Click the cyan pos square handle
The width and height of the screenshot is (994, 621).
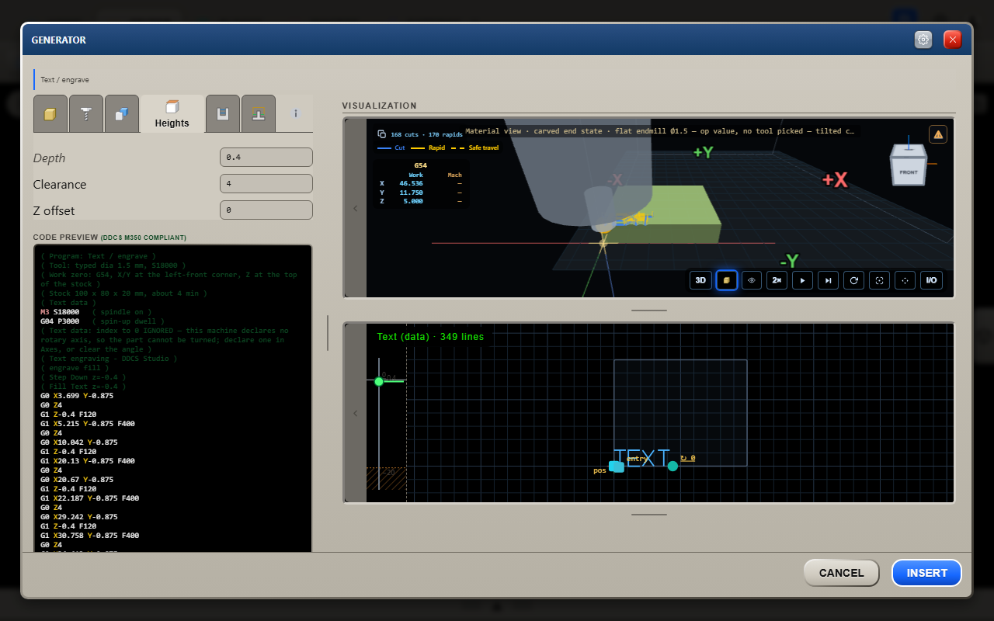tap(617, 467)
